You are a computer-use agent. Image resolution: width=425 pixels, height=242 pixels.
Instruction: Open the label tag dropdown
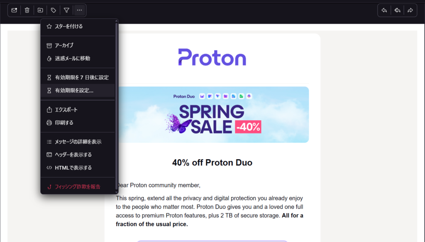53,10
